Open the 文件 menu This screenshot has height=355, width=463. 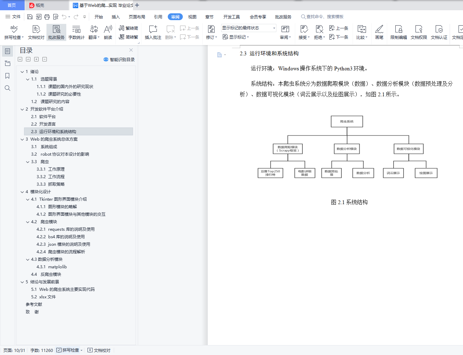coord(13,17)
